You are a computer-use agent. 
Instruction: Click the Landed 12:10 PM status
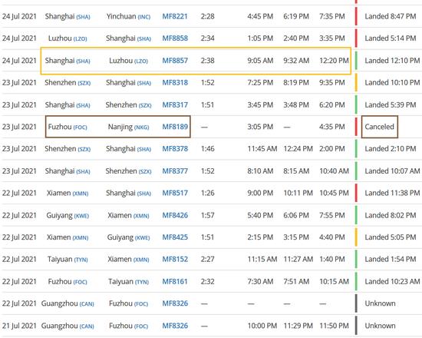pyautogui.click(x=392, y=61)
